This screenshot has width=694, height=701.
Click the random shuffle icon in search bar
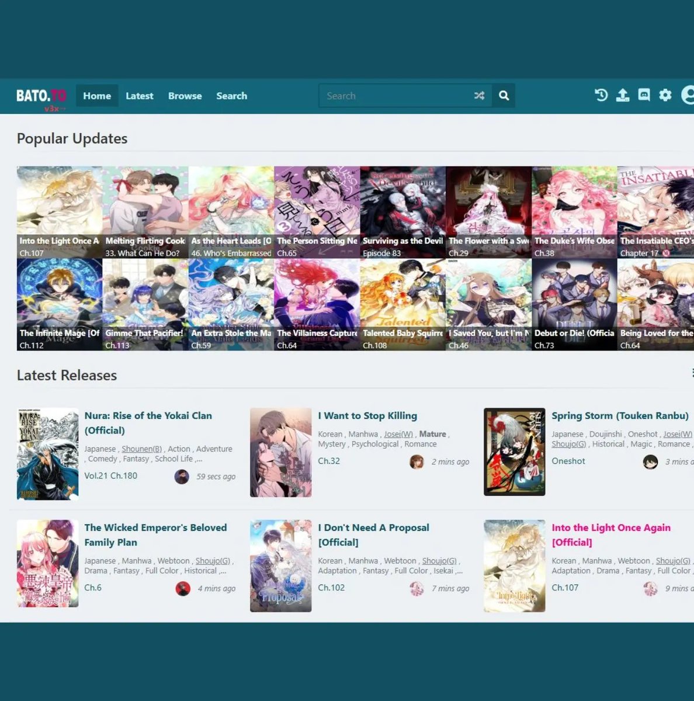pyautogui.click(x=480, y=96)
